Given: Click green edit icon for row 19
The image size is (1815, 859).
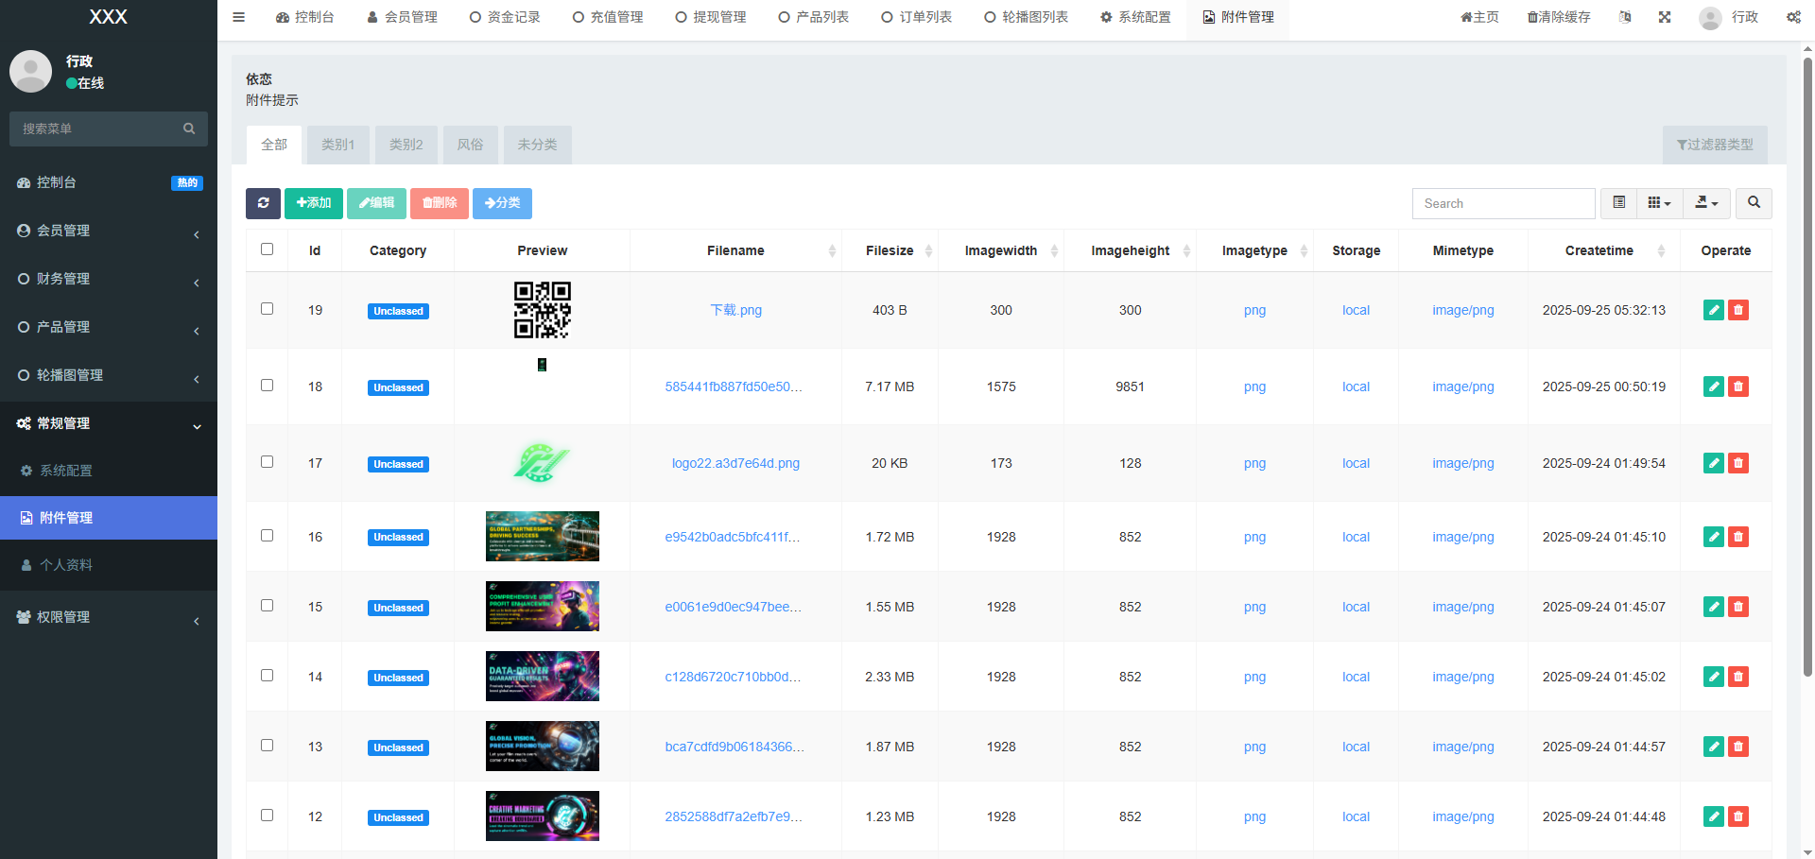Looking at the screenshot, I should tap(1713, 310).
